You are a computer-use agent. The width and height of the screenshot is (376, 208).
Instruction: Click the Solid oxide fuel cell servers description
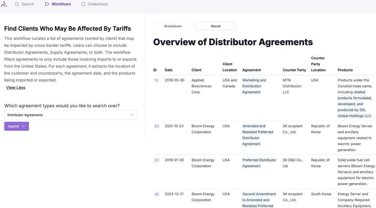coord(356,172)
